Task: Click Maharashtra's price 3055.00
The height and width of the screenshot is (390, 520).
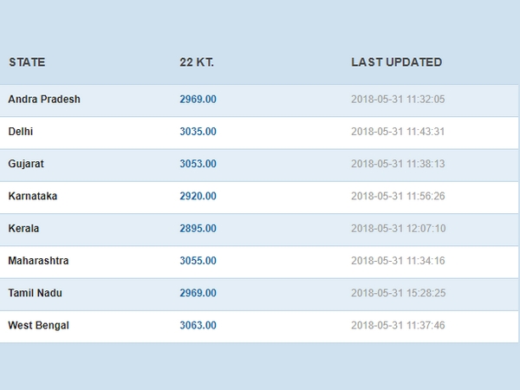Action: pos(198,261)
